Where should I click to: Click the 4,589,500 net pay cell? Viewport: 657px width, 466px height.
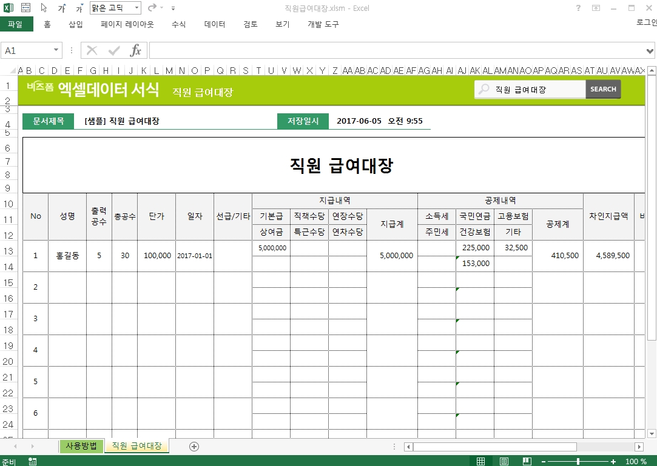pos(609,256)
